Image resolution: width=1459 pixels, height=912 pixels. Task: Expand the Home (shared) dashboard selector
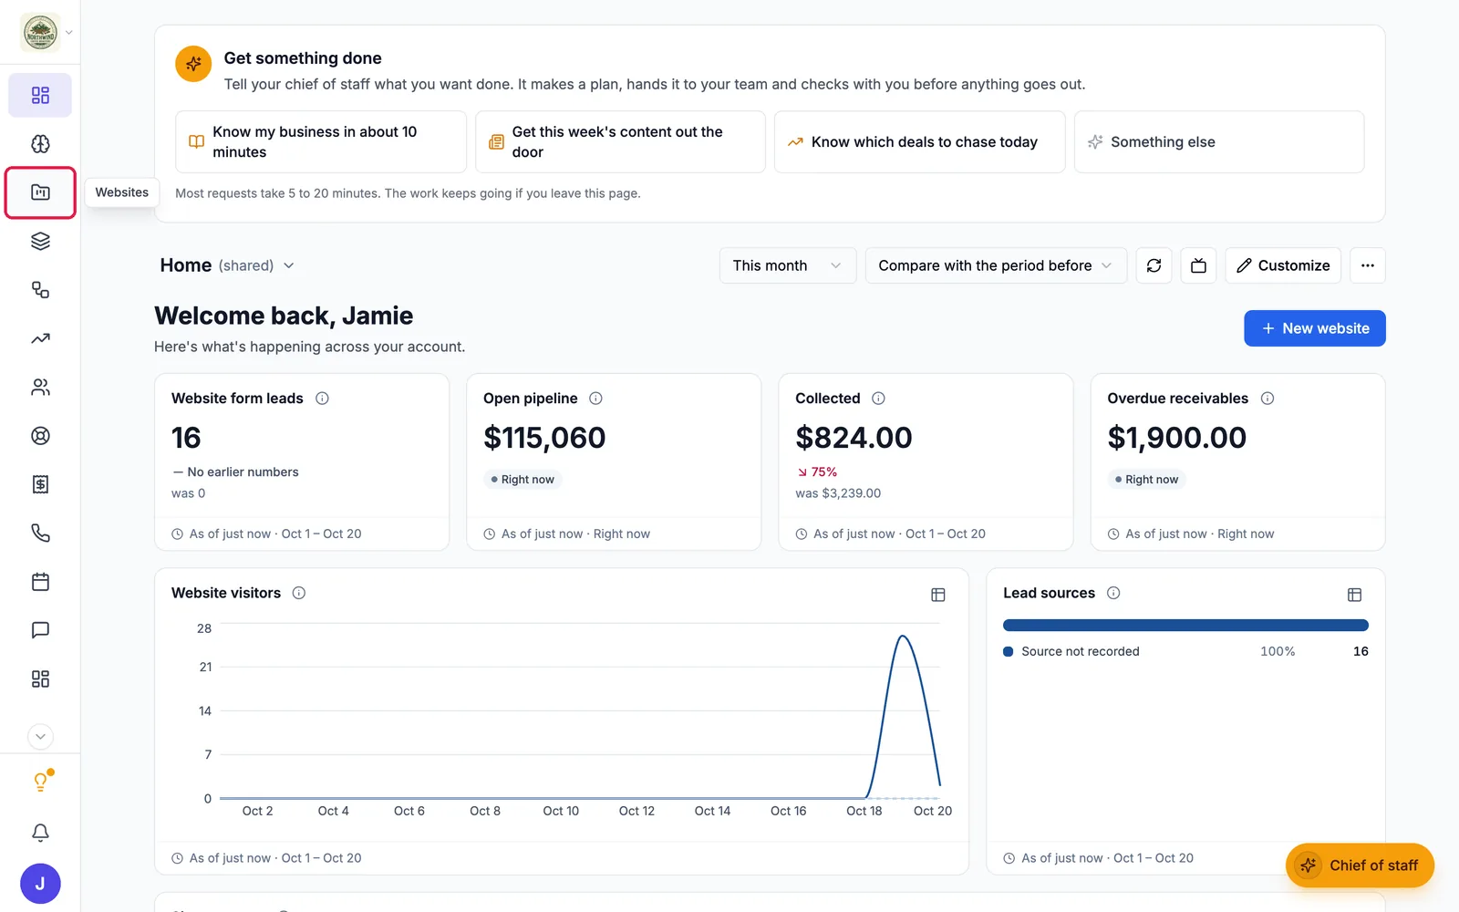pyautogui.click(x=227, y=265)
